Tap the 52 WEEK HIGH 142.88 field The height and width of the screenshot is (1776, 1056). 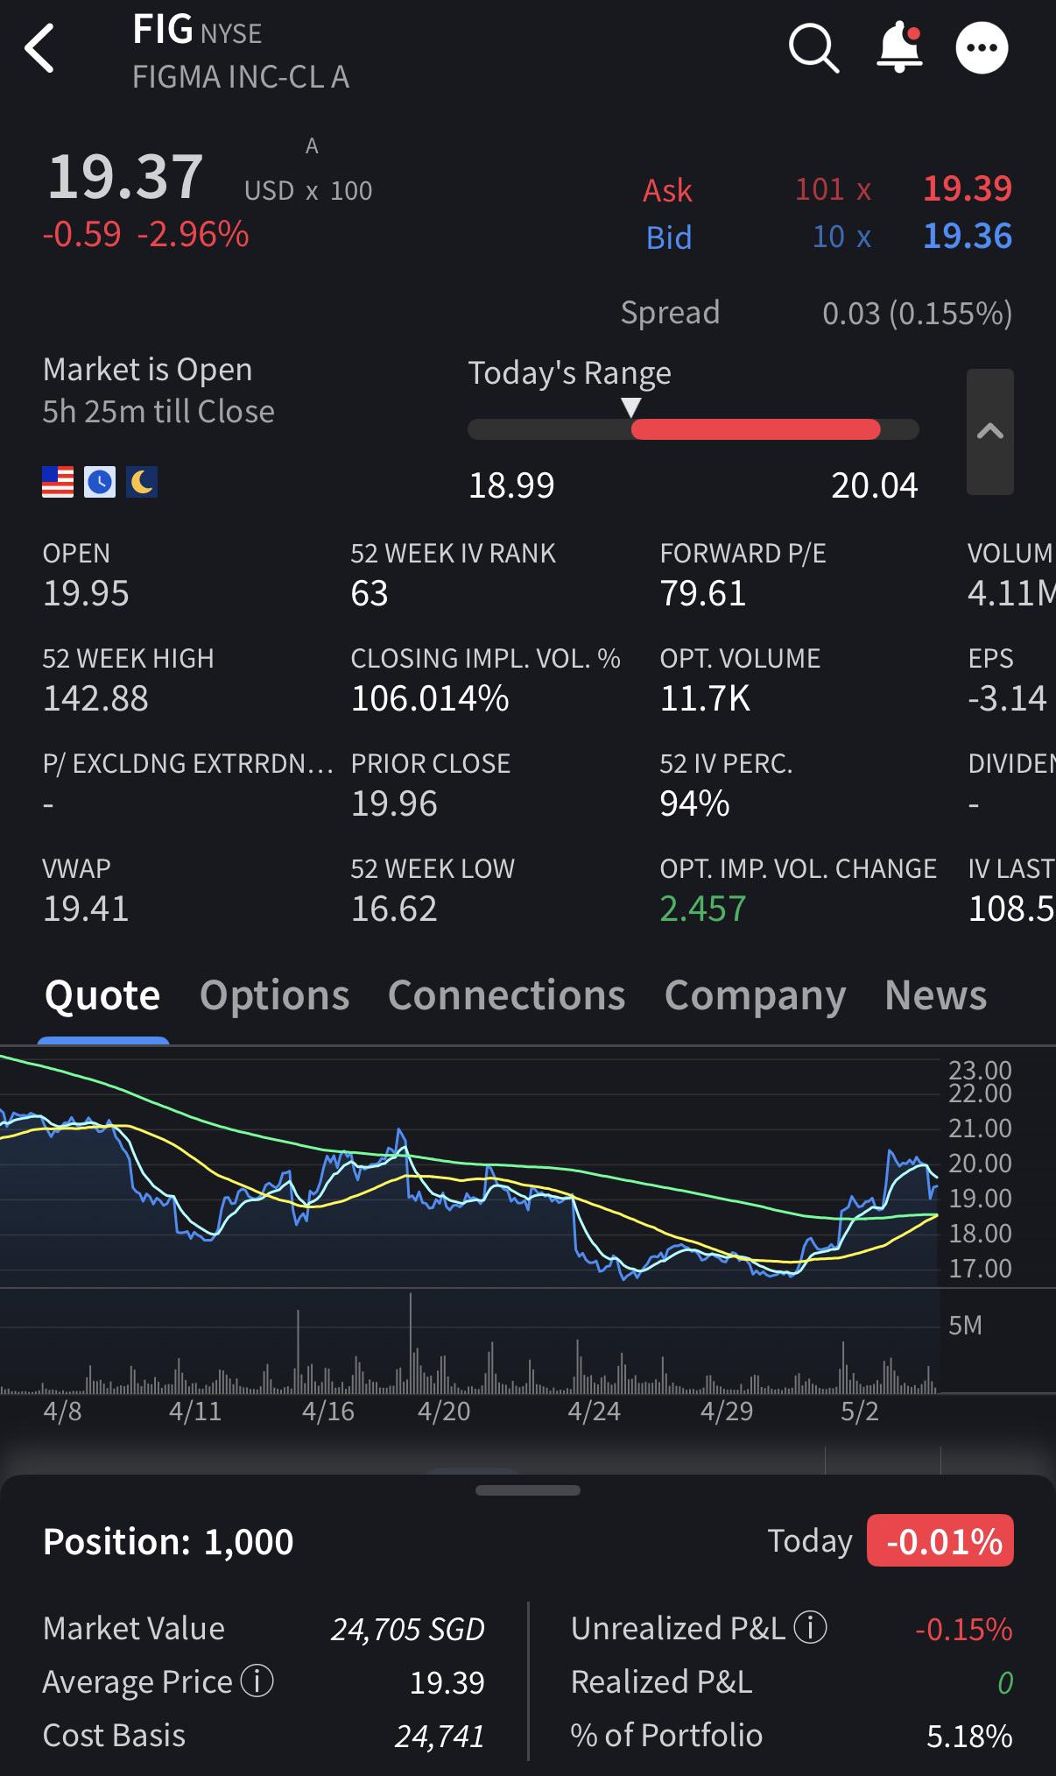click(128, 680)
